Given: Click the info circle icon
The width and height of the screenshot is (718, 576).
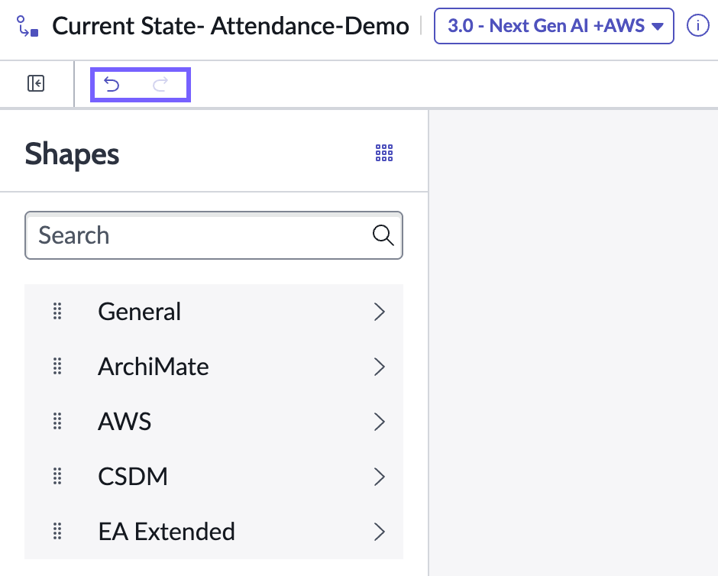Looking at the screenshot, I should [697, 26].
